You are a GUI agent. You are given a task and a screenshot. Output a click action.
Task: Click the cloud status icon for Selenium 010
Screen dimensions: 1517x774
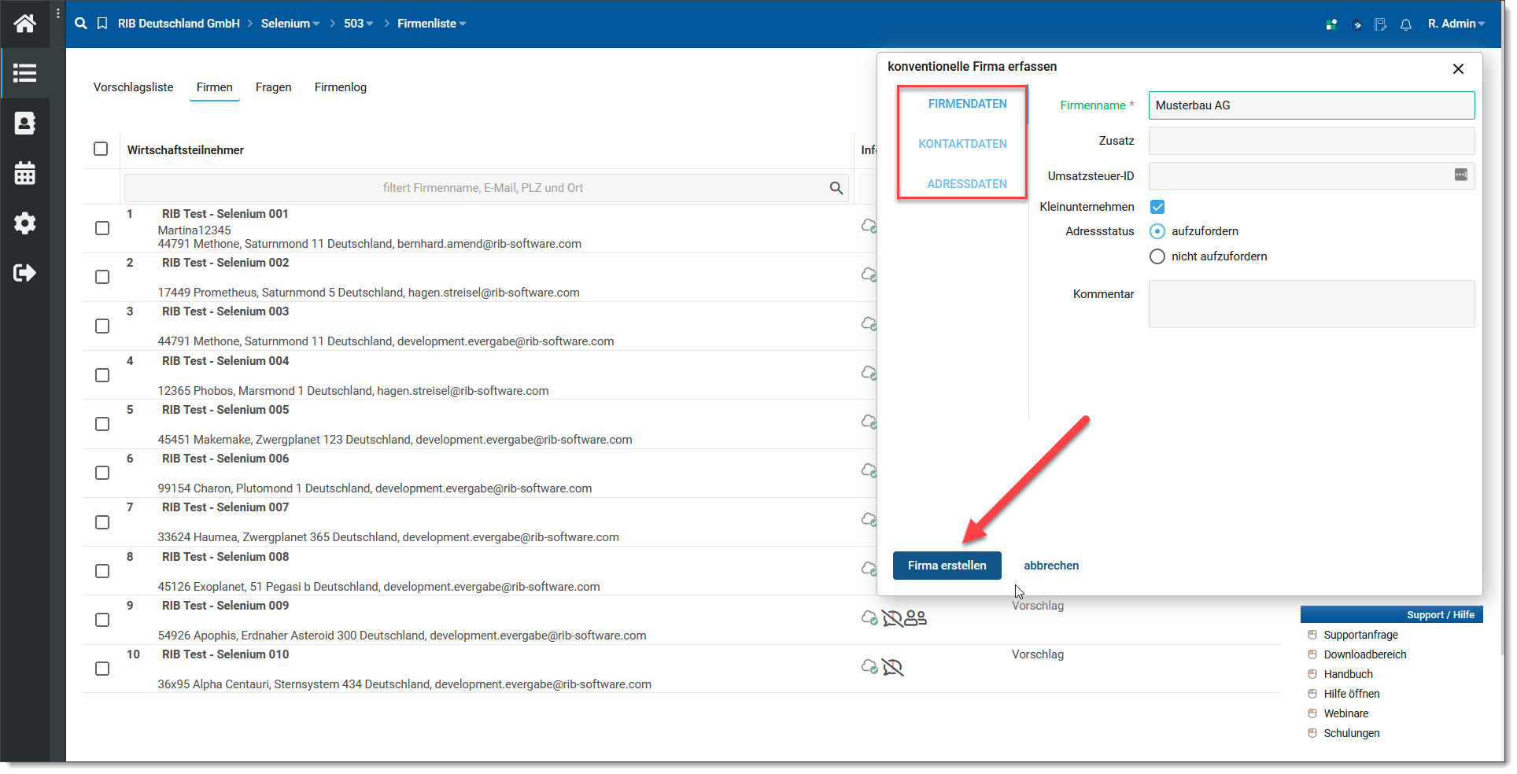(869, 667)
